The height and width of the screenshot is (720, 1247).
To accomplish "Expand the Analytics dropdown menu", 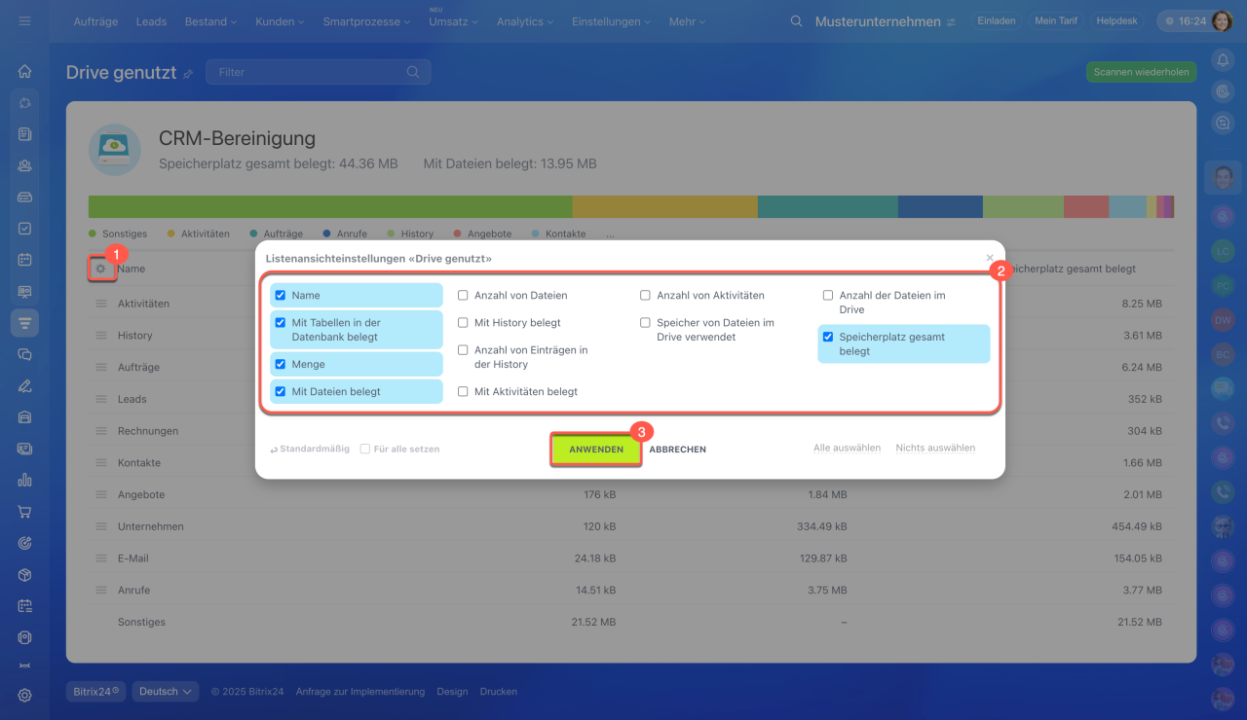I will (526, 21).
